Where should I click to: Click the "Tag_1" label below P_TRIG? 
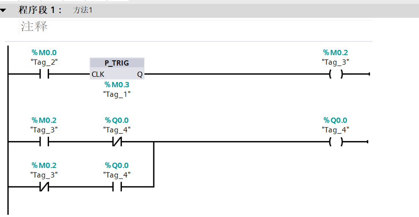tap(117, 94)
